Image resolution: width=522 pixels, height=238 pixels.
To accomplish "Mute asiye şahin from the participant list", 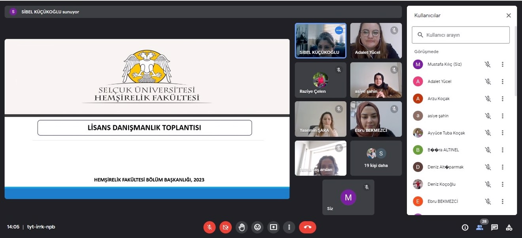I will 488,116.
